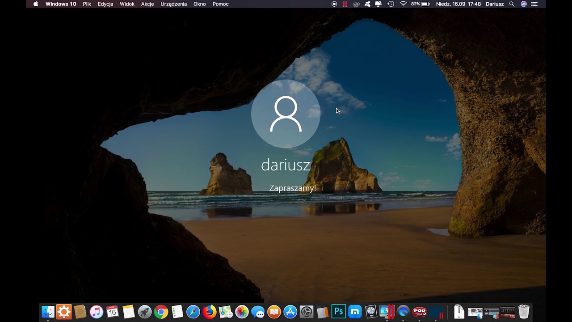Open the brown Contacts book icon
The image size is (572, 322).
click(80, 312)
